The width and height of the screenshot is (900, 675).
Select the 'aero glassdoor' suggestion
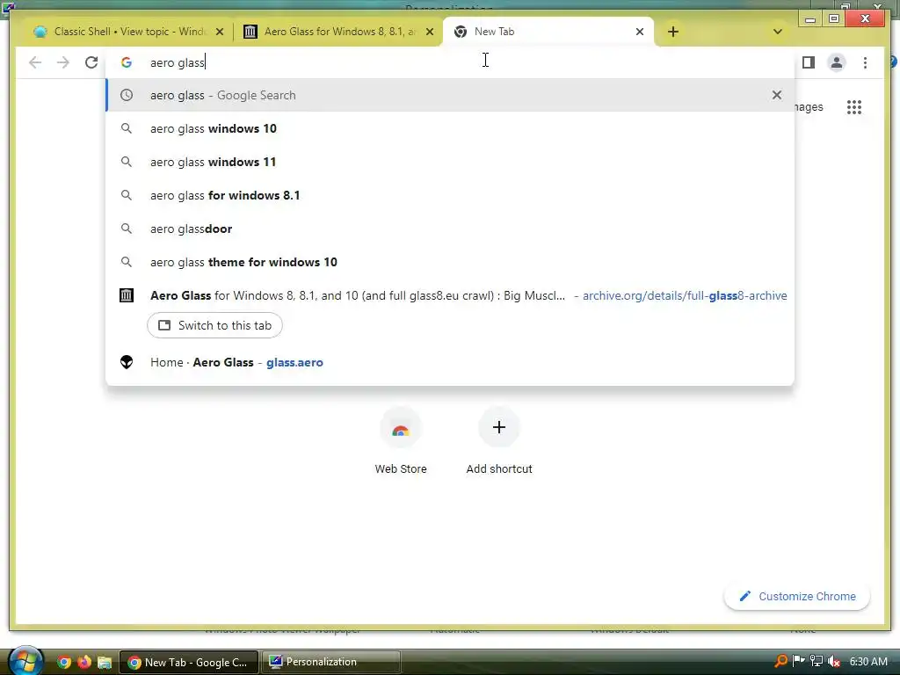click(450, 229)
